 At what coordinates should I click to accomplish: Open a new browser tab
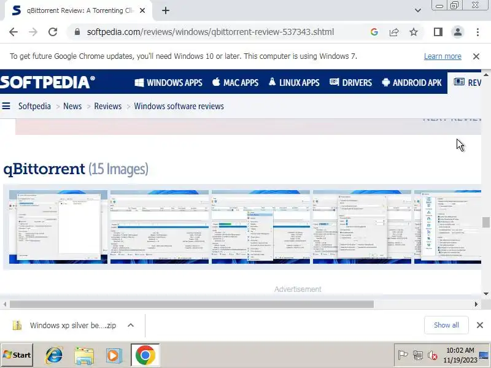click(x=166, y=10)
